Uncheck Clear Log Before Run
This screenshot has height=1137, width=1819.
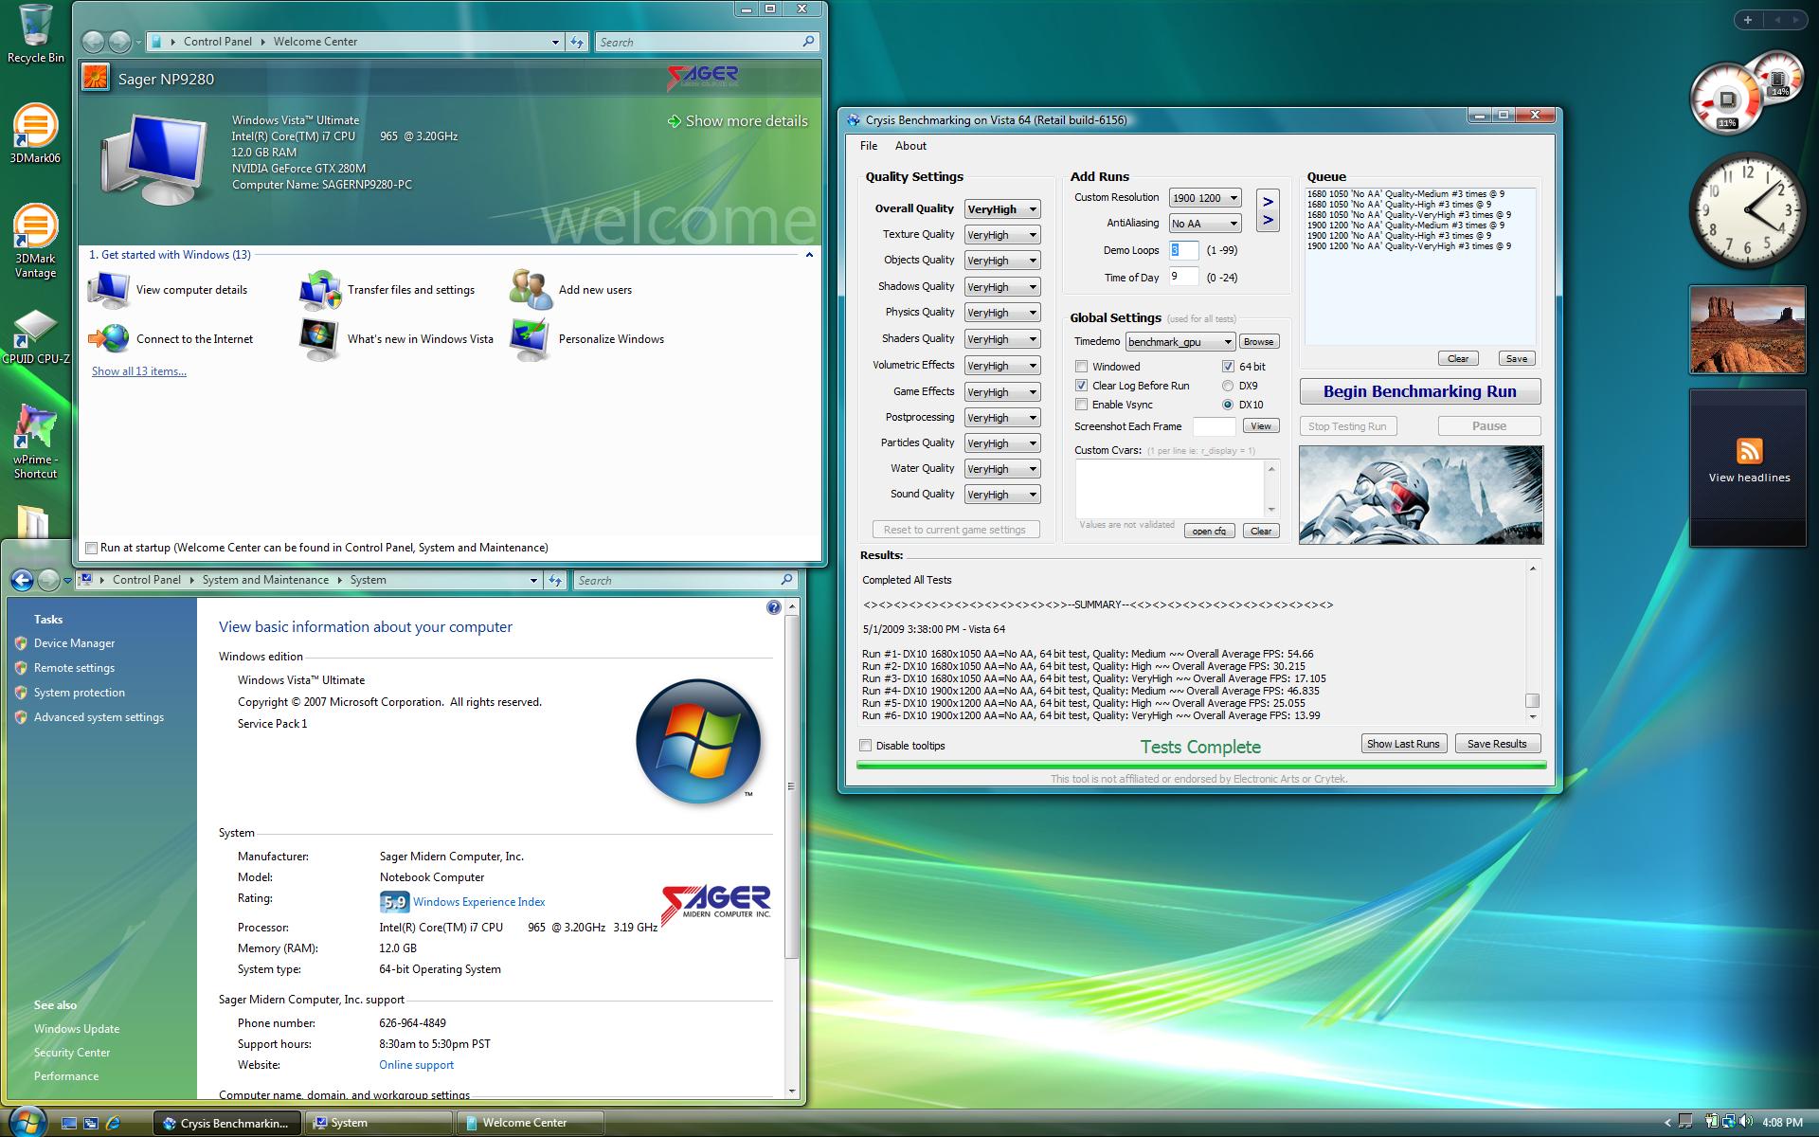[x=1081, y=386]
